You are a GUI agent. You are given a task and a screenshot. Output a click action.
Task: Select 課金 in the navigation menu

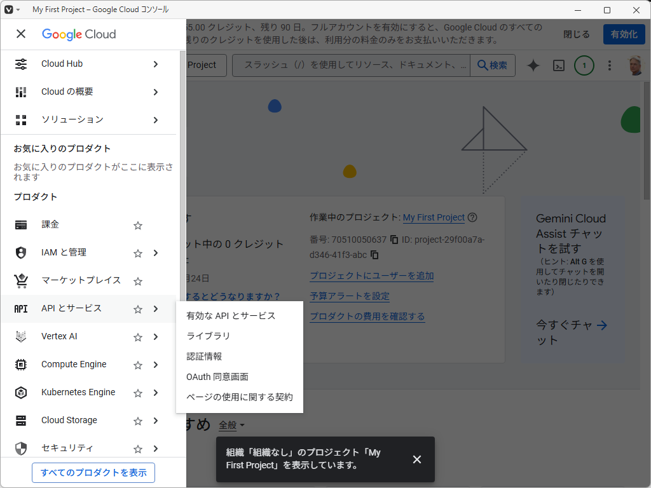point(57,225)
